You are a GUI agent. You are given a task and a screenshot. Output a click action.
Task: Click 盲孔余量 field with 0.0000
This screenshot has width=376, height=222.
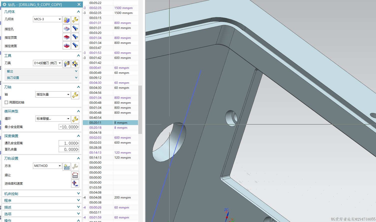click(x=69, y=149)
